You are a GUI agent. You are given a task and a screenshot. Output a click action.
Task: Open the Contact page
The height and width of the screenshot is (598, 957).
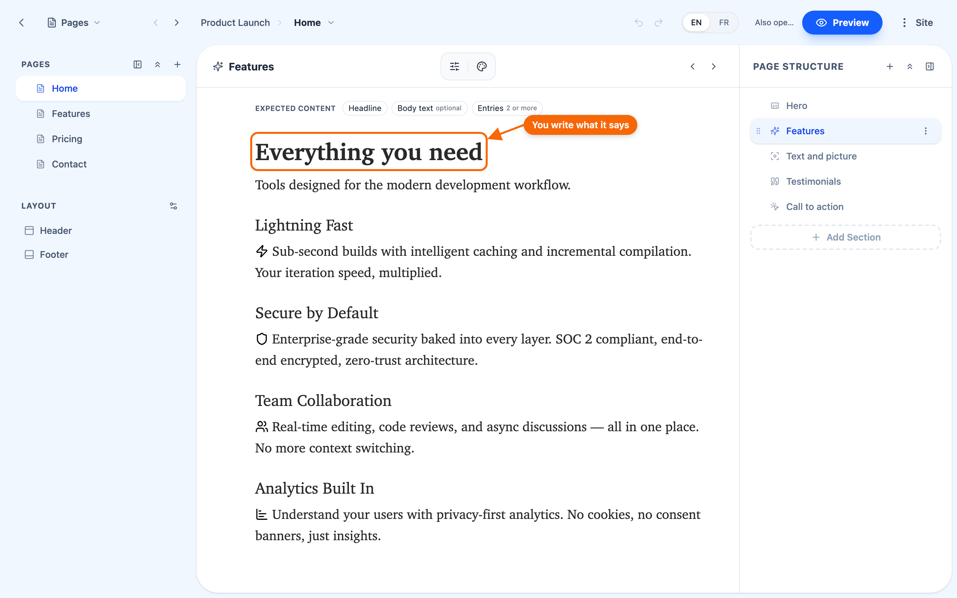pyautogui.click(x=101, y=164)
